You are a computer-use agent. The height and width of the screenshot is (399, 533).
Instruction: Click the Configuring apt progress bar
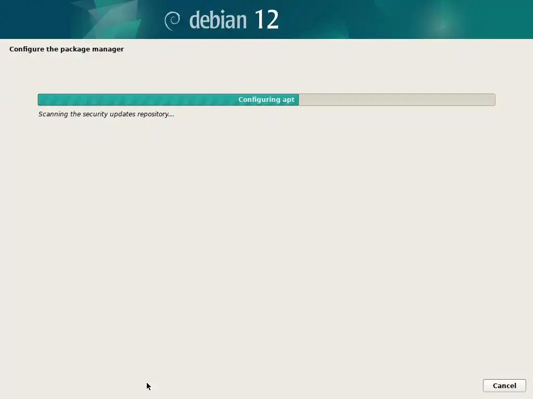(x=266, y=100)
